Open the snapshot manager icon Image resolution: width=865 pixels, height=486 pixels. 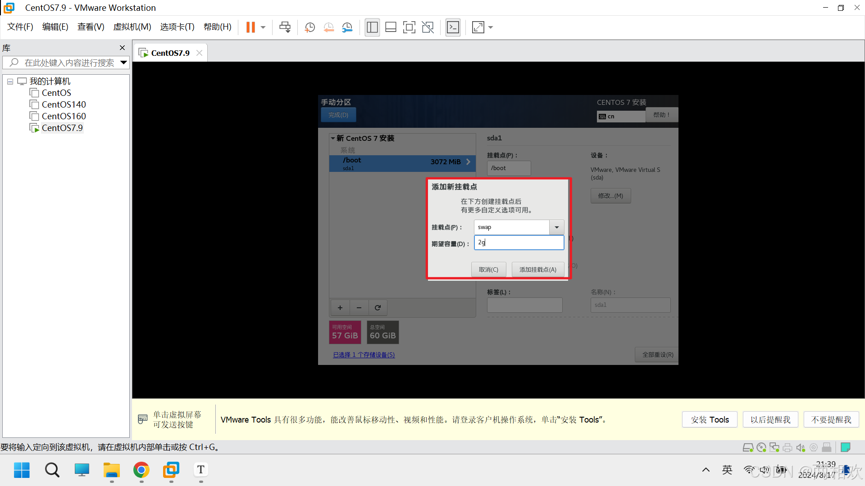click(x=347, y=27)
